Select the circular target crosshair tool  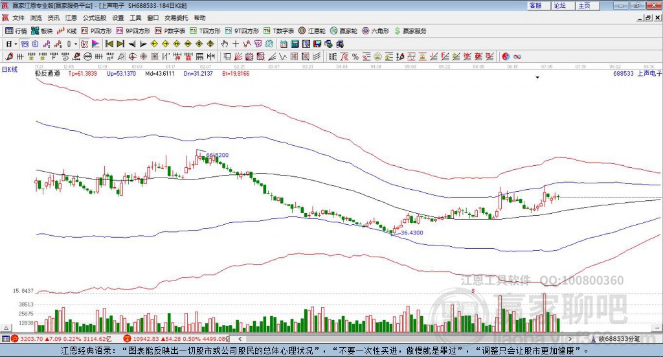132,56
